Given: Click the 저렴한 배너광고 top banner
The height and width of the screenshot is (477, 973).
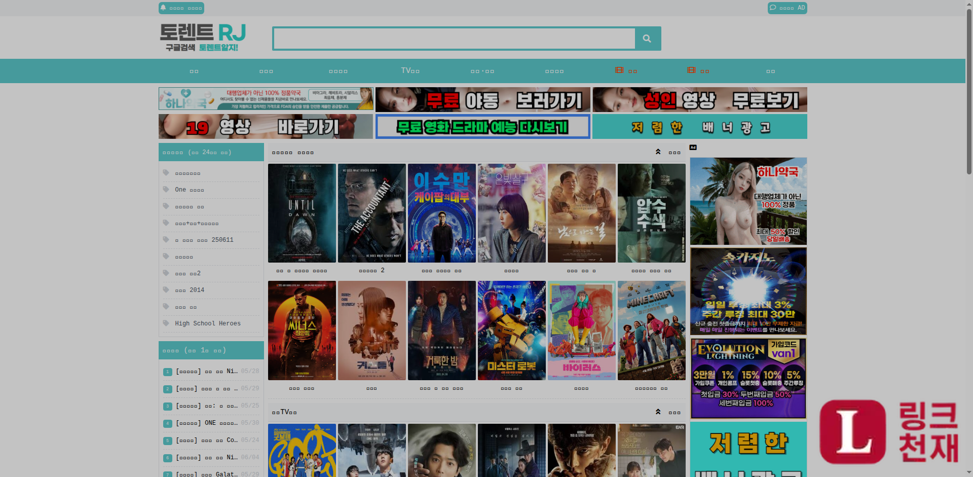Looking at the screenshot, I should point(700,126).
